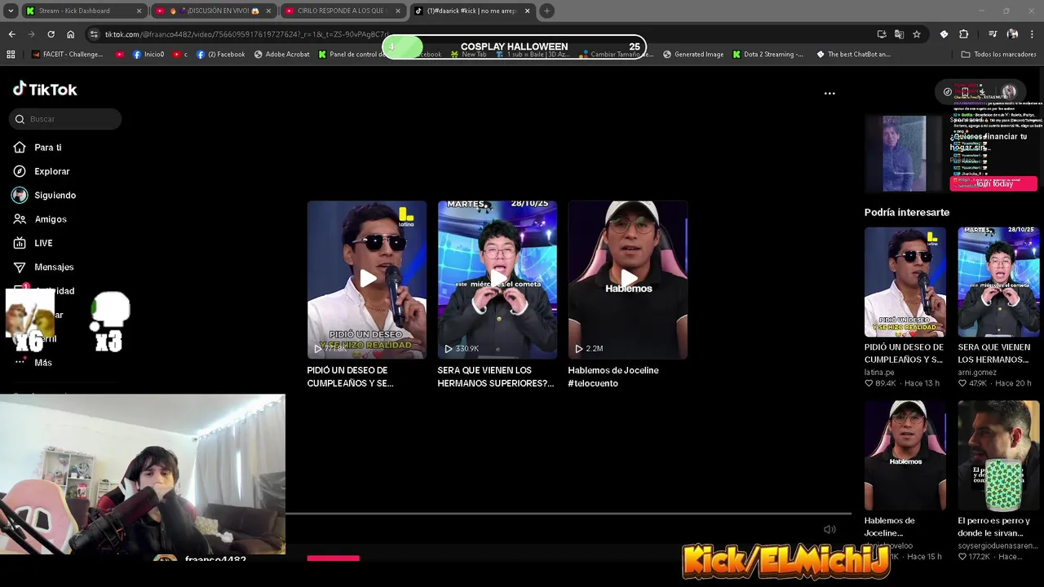The width and height of the screenshot is (1044, 587).
Task: Open the three-dots video options menu
Action: (x=829, y=93)
